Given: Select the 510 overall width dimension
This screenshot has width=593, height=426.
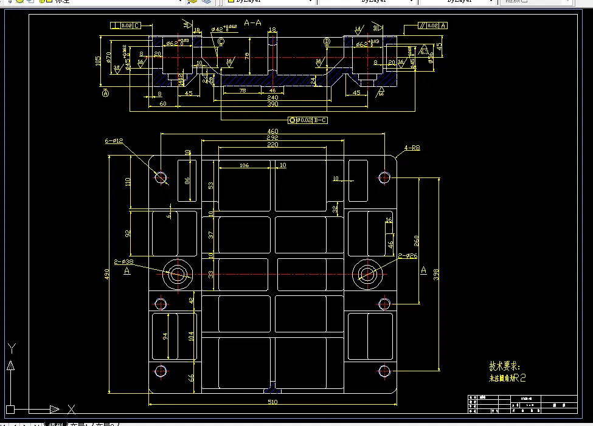Looking at the screenshot, I should coord(272,402).
